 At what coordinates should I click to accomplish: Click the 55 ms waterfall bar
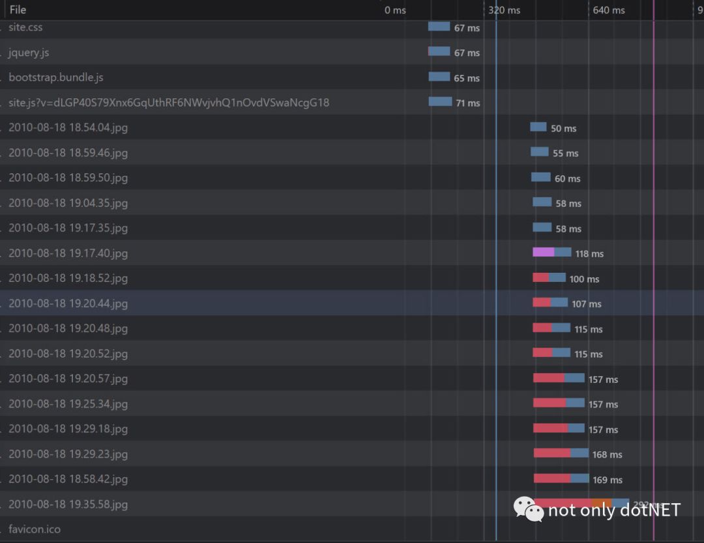(540, 152)
